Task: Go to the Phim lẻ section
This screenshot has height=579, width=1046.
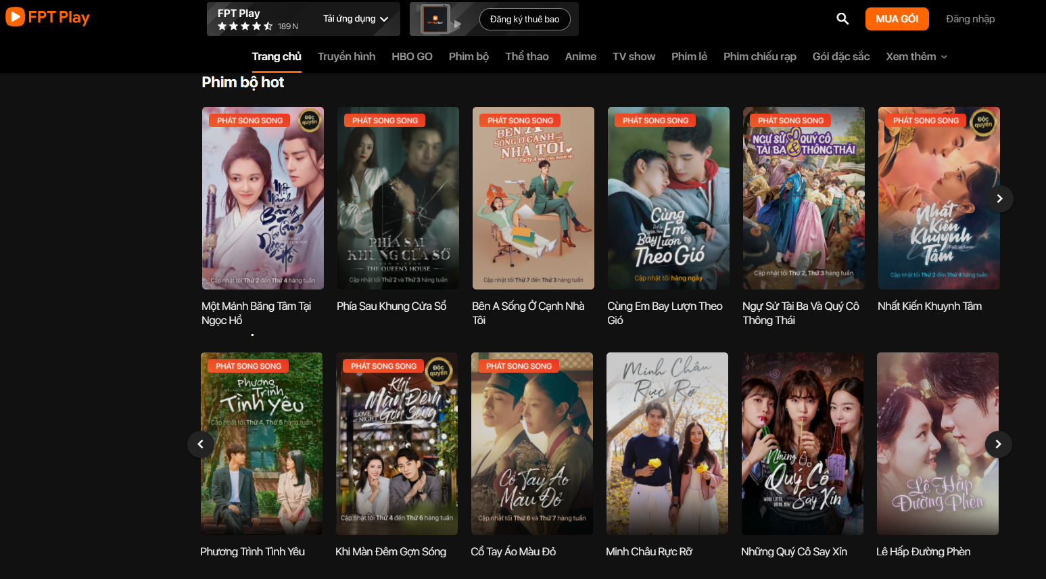Action: pos(689,56)
